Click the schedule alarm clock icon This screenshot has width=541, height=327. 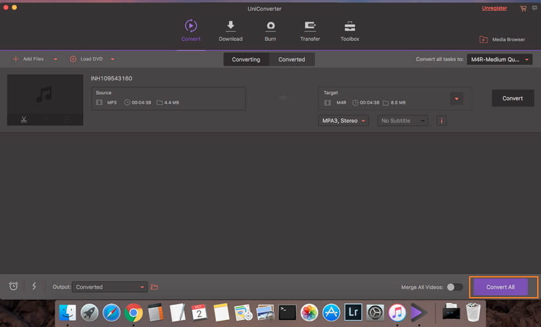(x=13, y=286)
